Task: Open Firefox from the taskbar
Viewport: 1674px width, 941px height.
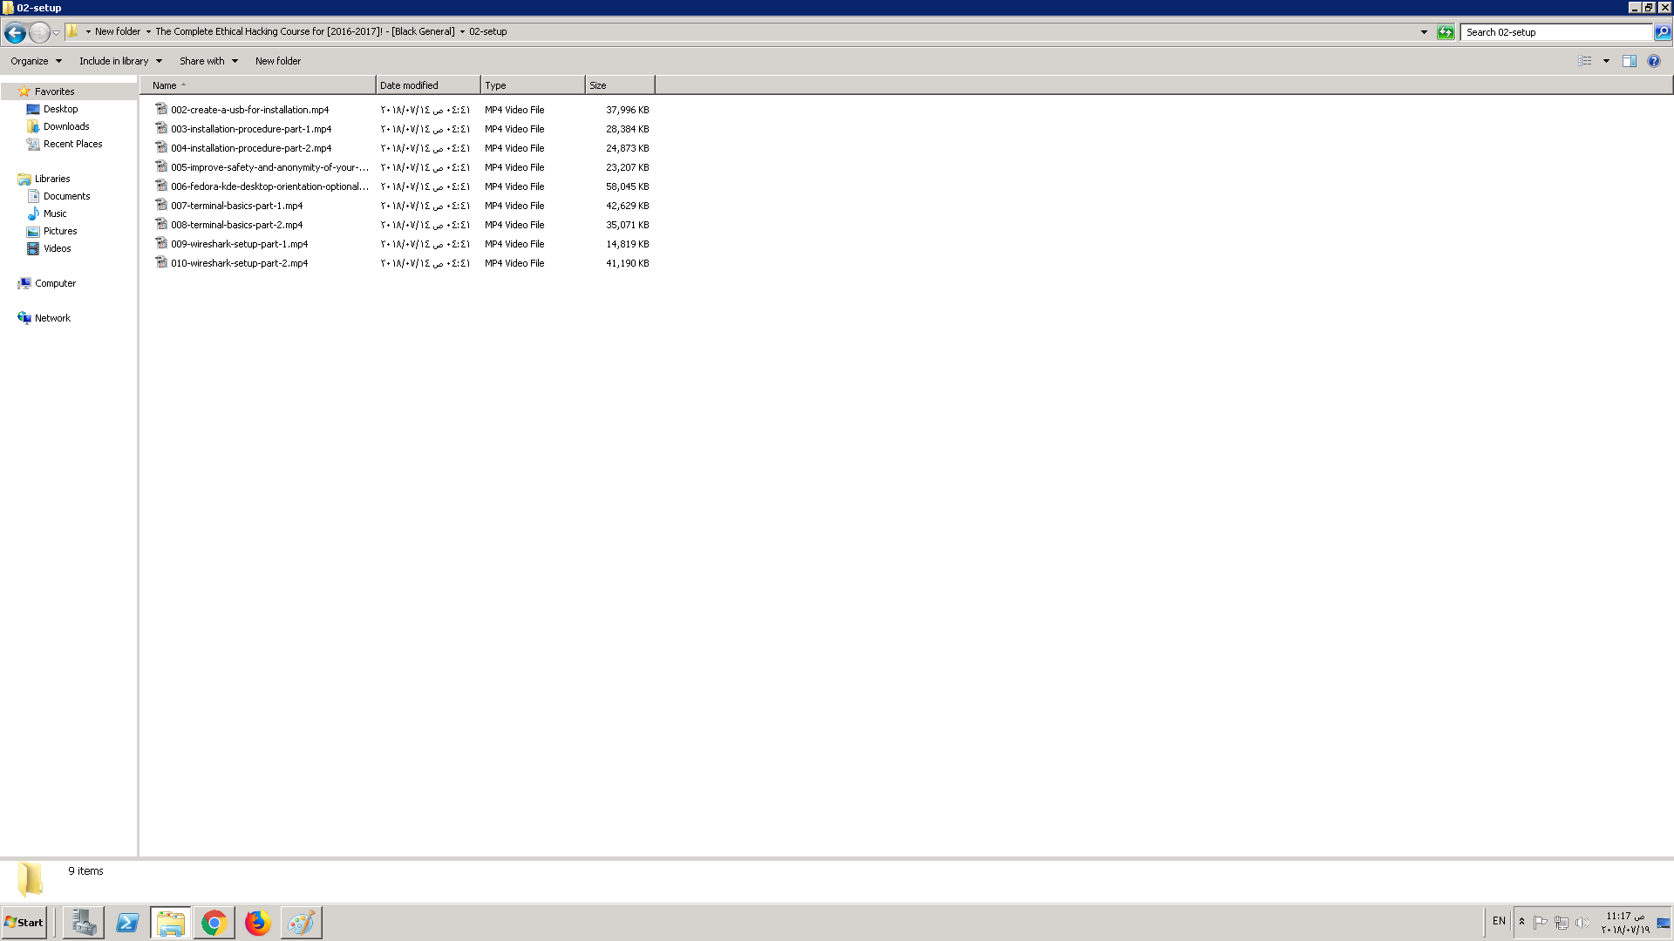Action: coord(257,923)
